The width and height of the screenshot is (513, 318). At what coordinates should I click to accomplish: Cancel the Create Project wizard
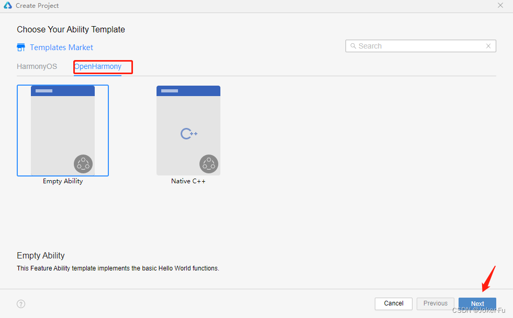394,303
